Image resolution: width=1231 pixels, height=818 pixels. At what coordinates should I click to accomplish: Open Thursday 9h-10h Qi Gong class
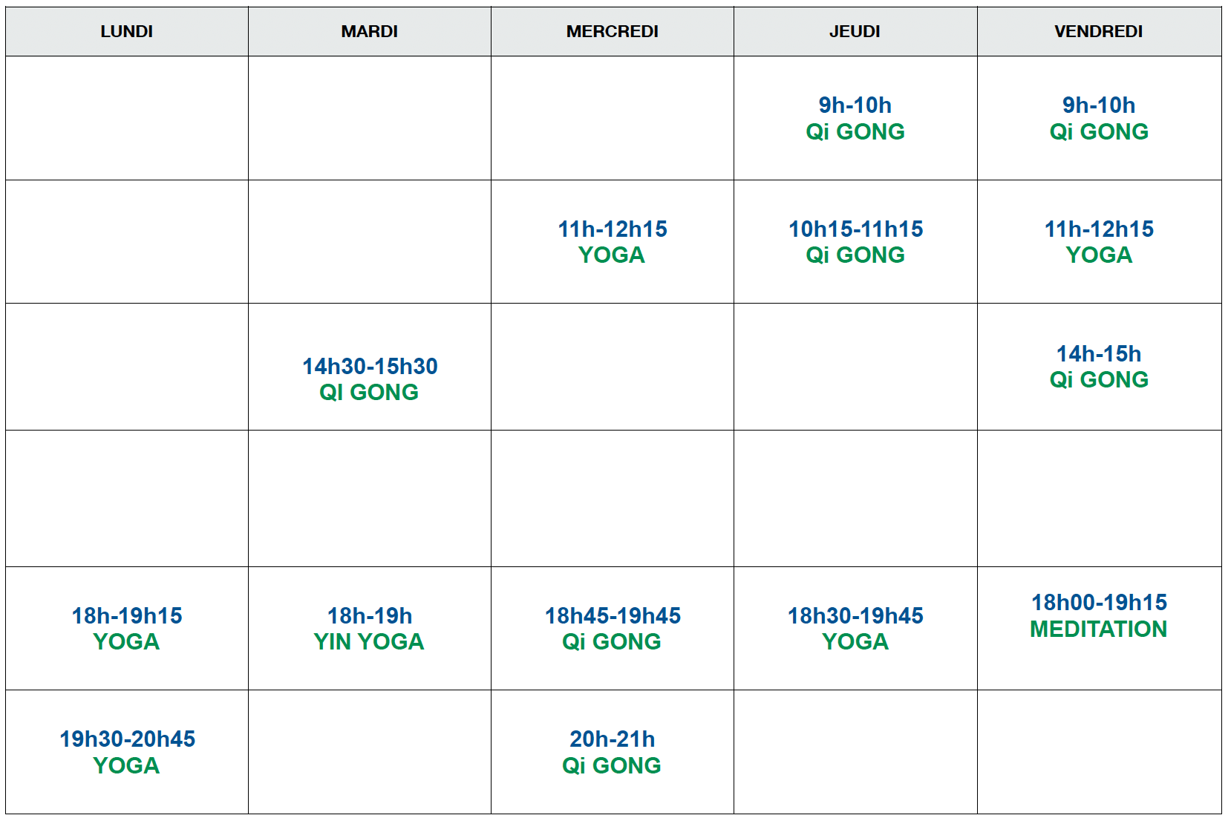pos(855,118)
